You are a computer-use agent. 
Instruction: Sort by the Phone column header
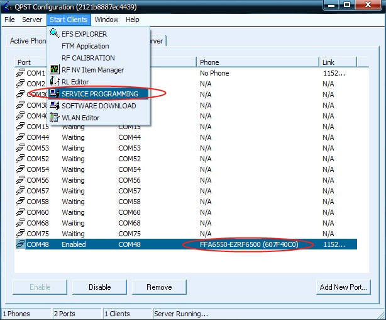(x=258, y=62)
